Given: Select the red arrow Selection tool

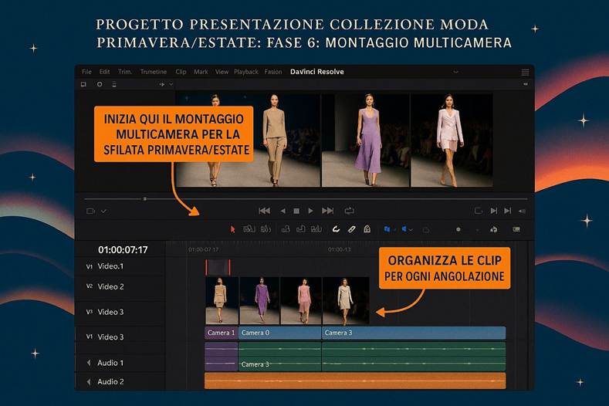Looking at the screenshot, I should (x=232, y=229).
